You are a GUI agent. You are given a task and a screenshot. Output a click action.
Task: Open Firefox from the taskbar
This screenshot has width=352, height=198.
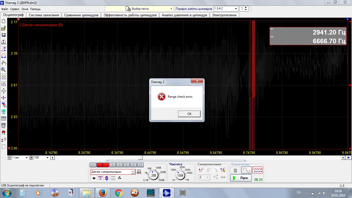[103, 193]
